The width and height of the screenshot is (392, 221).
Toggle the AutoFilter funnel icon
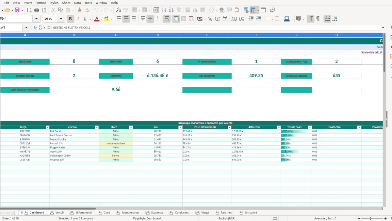click(179, 10)
